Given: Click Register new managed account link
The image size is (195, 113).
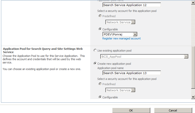Looking at the screenshot, I should [121, 39].
